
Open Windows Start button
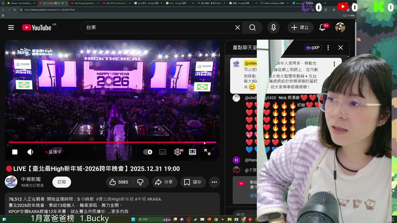133,220
